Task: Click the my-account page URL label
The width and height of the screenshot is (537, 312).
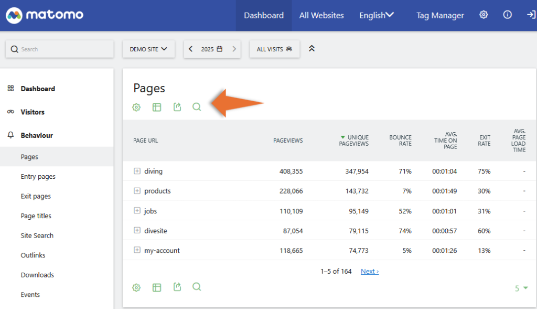Action: click(x=162, y=251)
